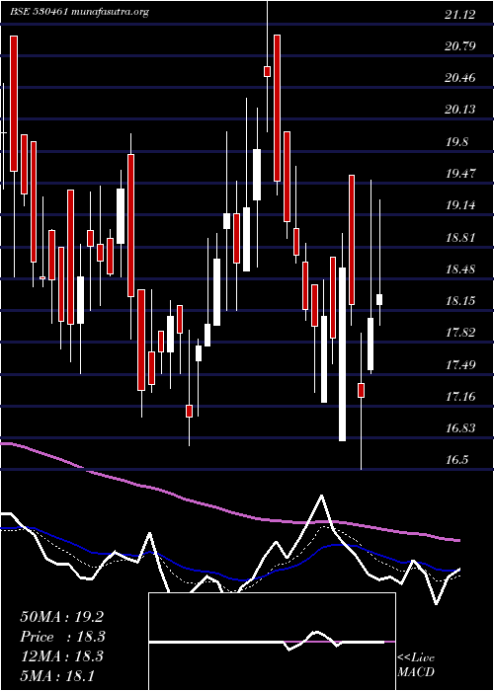
Task: Click the 5MA : 18.1 readout
Action: pyautogui.click(x=57, y=675)
